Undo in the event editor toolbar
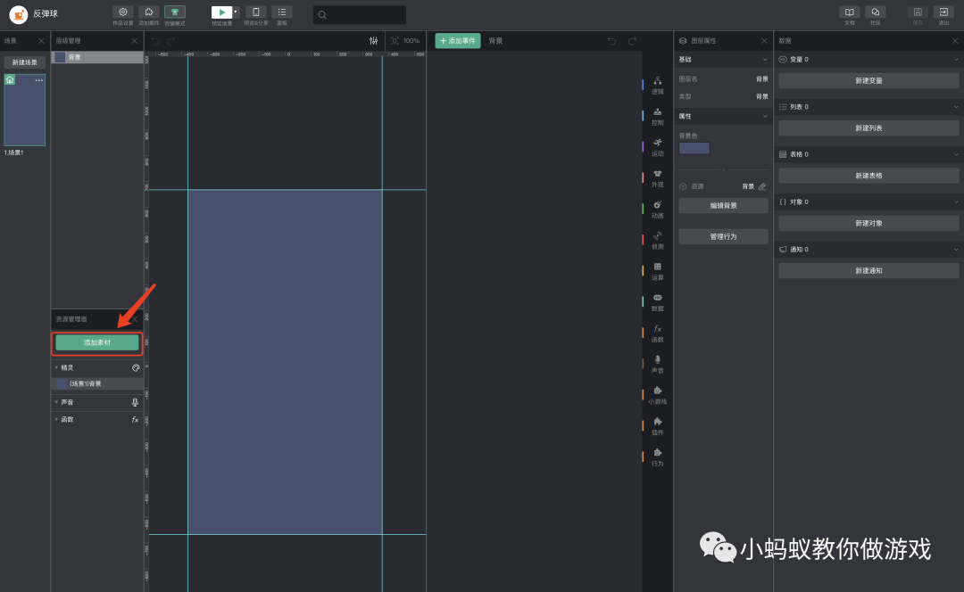Image resolution: width=964 pixels, height=592 pixels. click(611, 41)
